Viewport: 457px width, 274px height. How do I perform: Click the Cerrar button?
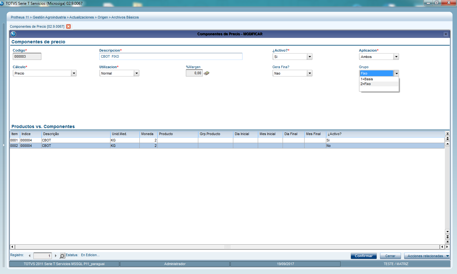pos(390,256)
